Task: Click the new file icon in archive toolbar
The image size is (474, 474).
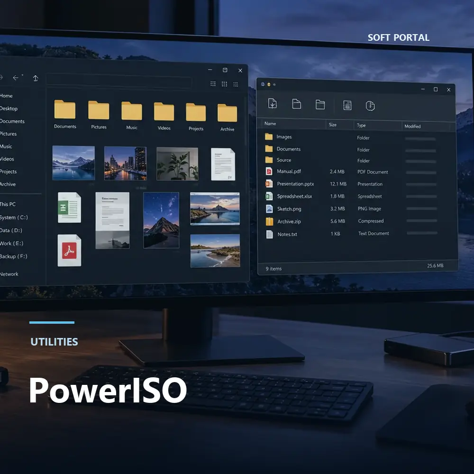Action: [297, 104]
